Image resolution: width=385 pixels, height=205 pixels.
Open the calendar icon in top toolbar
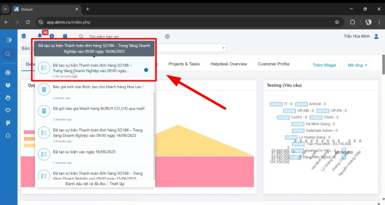coord(65,36)
